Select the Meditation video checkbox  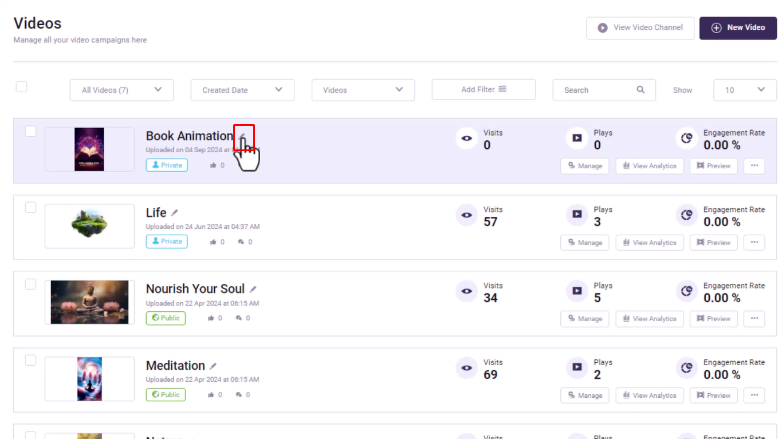(x=30, y=360)
